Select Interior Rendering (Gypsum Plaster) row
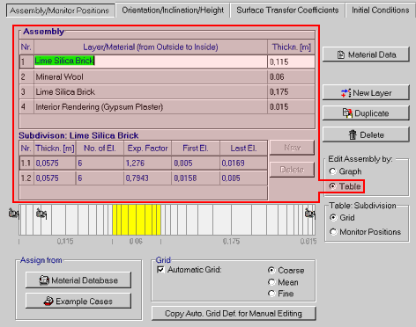Screen dimensions: 416x327 pyautogui.click(x=167, y=107)
